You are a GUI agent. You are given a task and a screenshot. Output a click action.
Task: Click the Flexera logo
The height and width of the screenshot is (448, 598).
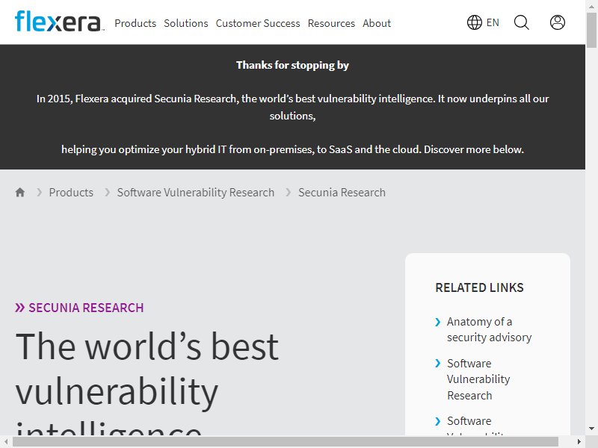tap(59, 22)
